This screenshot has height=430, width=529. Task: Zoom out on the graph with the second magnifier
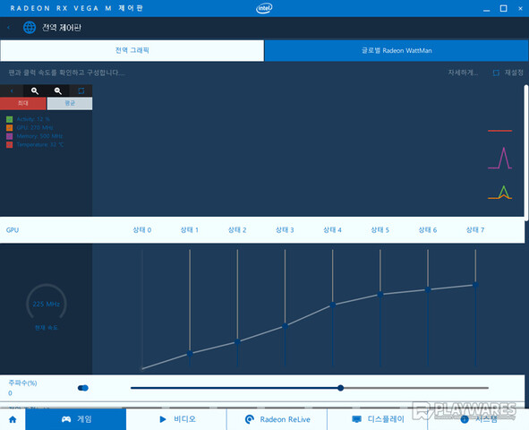point(58,90)
